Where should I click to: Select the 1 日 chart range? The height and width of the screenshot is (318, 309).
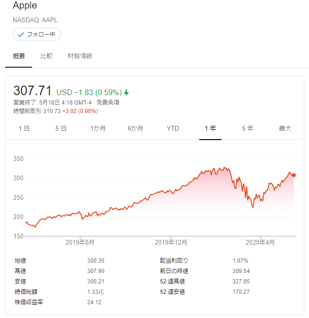point(24,128)
